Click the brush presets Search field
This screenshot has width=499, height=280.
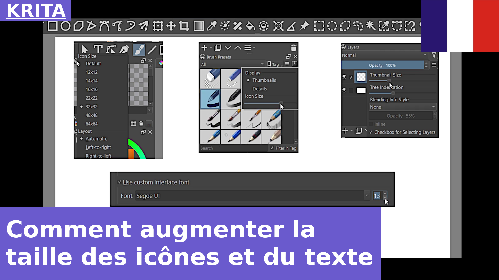[x=233, y=148]
